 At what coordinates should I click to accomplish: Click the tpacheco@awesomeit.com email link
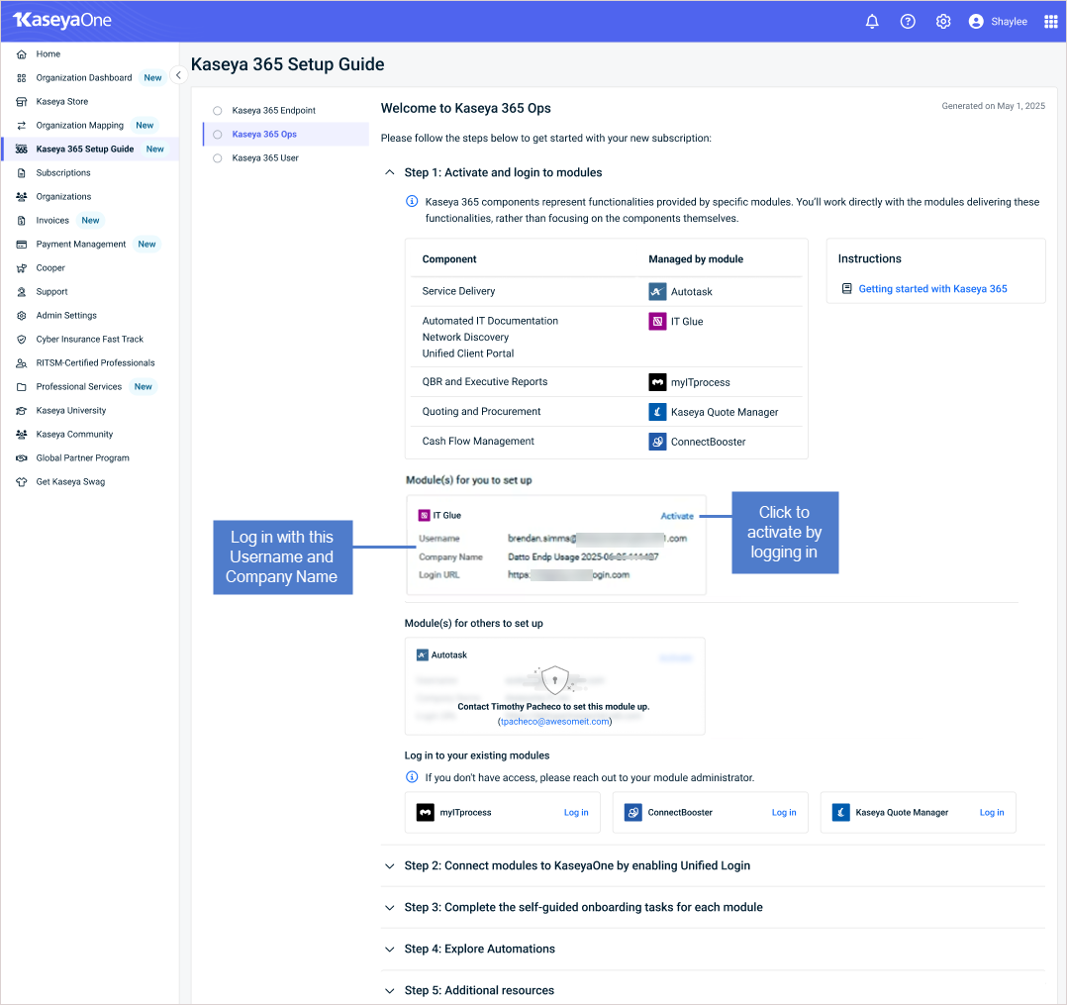click(554, 722)
